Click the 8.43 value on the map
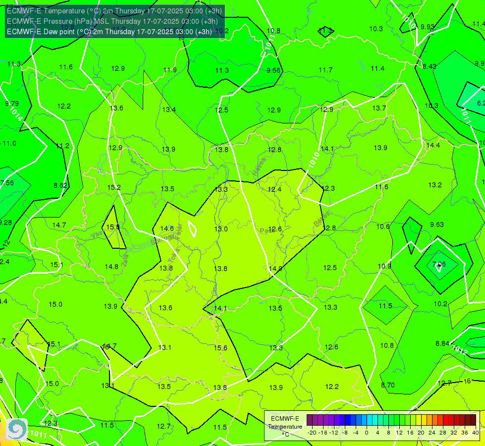Image resolution: width=485 pixels, height=446 pixels. (430, 66)
